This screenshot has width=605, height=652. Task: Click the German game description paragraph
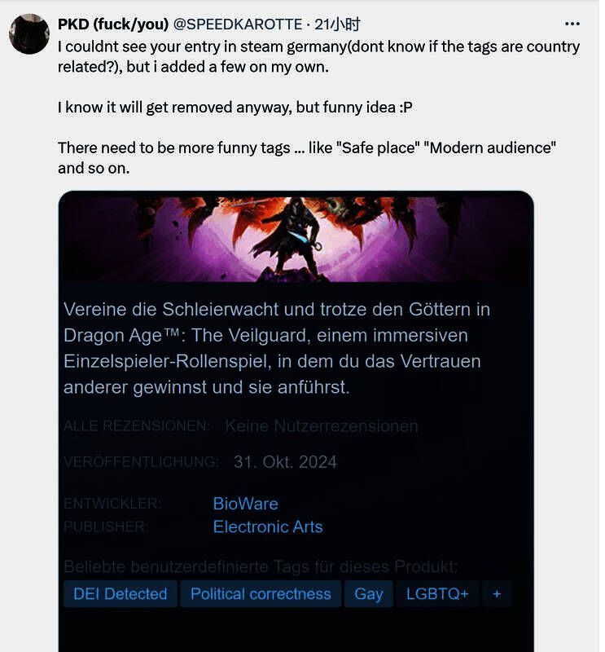(277, 348)
